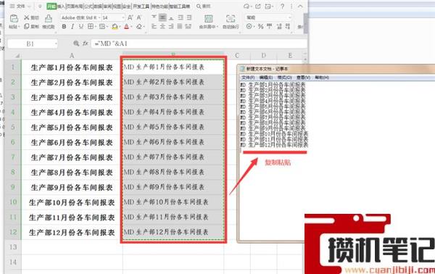Screen dimensions: 435x274
Task: Toggle middle vertical alignment
Action: coord(162,17)
